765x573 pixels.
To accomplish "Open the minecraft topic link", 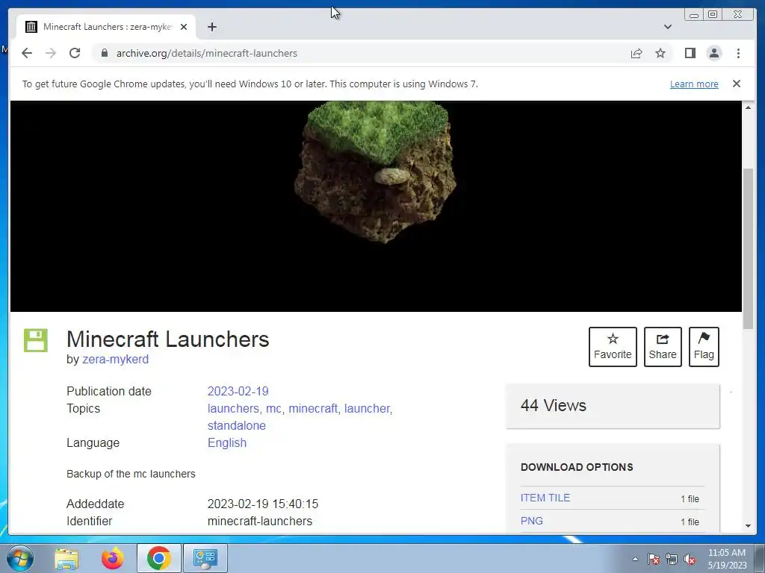I will tap(313, 408).
